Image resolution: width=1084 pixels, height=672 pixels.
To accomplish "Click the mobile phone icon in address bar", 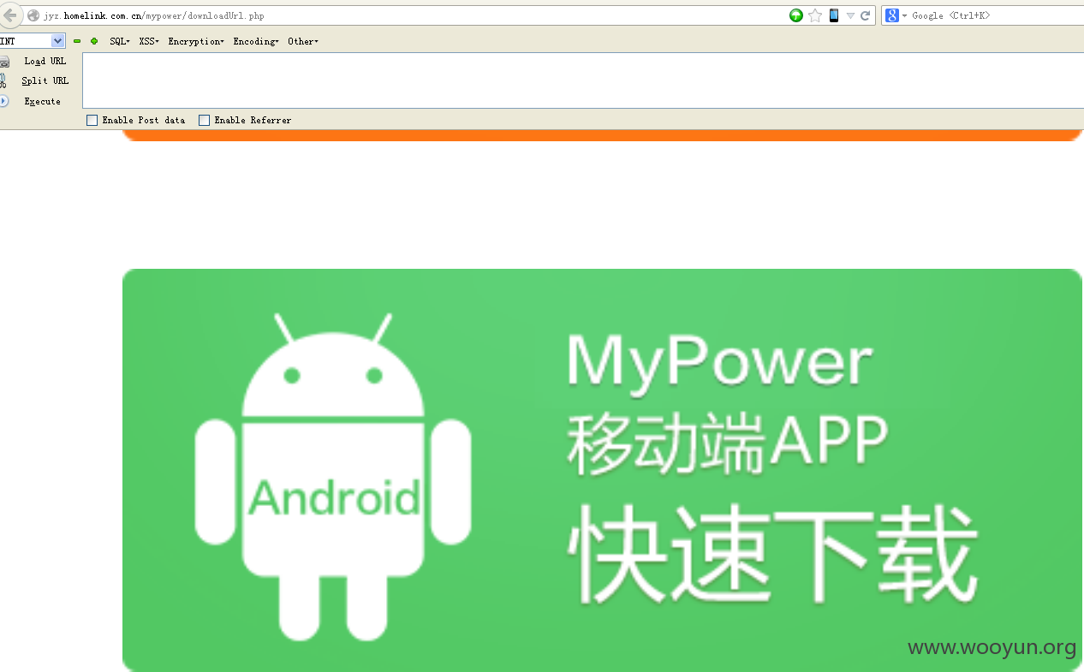I will coord(834,15).
